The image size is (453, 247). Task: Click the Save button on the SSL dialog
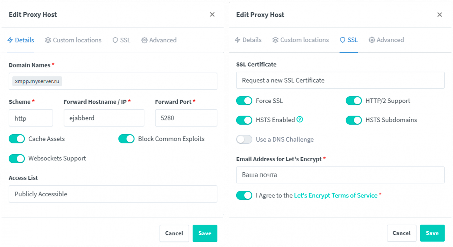pos(432,233)
